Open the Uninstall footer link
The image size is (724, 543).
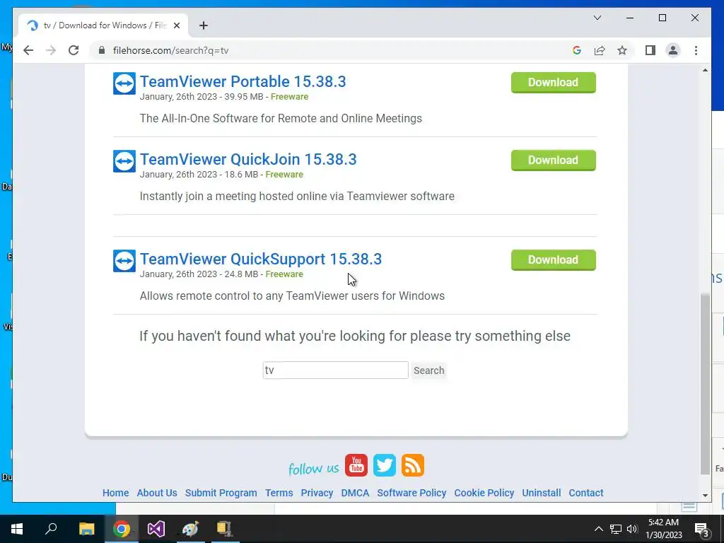541,493
